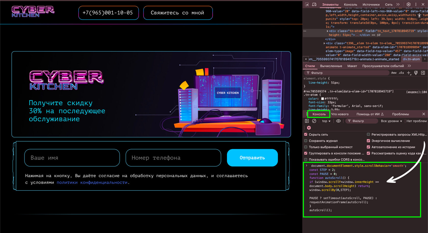This screenshot has height=233, width=428.
Task: Enable Показывать ошибки CORS checkbox
Action: [x=306, y=160]
